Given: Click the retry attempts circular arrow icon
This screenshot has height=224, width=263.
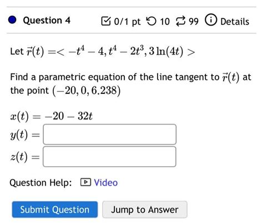Looking at the screenshot, I should (151, 21).
